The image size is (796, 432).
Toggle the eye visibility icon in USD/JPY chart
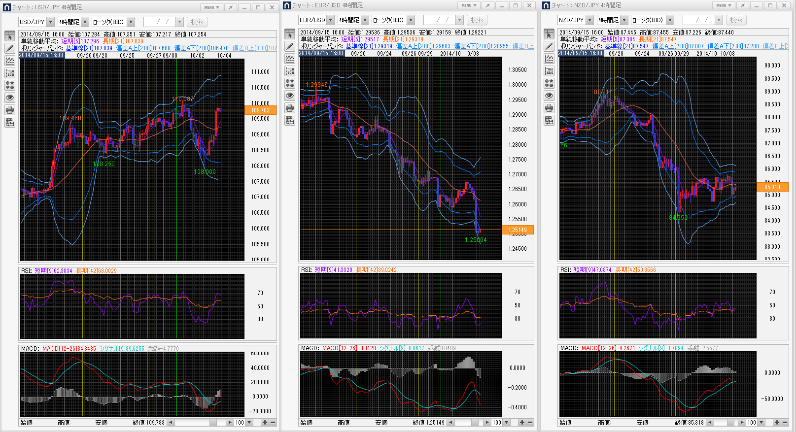pyautogui.click(x=10, y=98)
